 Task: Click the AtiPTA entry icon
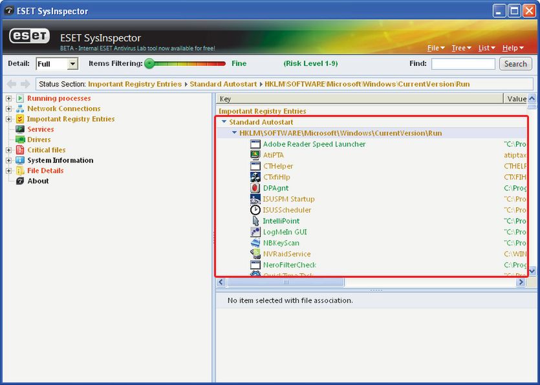tap(255, 155)
